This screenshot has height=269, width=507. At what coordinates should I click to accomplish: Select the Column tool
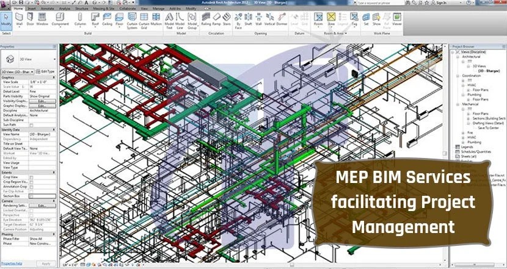80,20
